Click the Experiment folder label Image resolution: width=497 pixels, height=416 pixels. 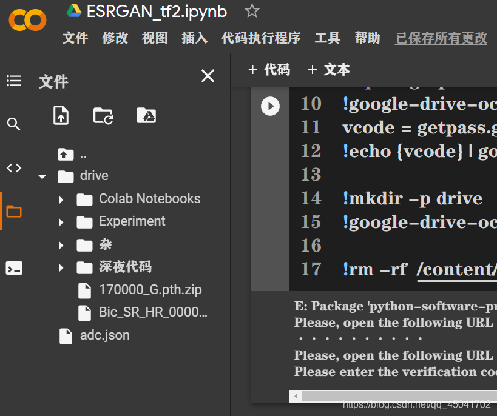coord(132,221)
